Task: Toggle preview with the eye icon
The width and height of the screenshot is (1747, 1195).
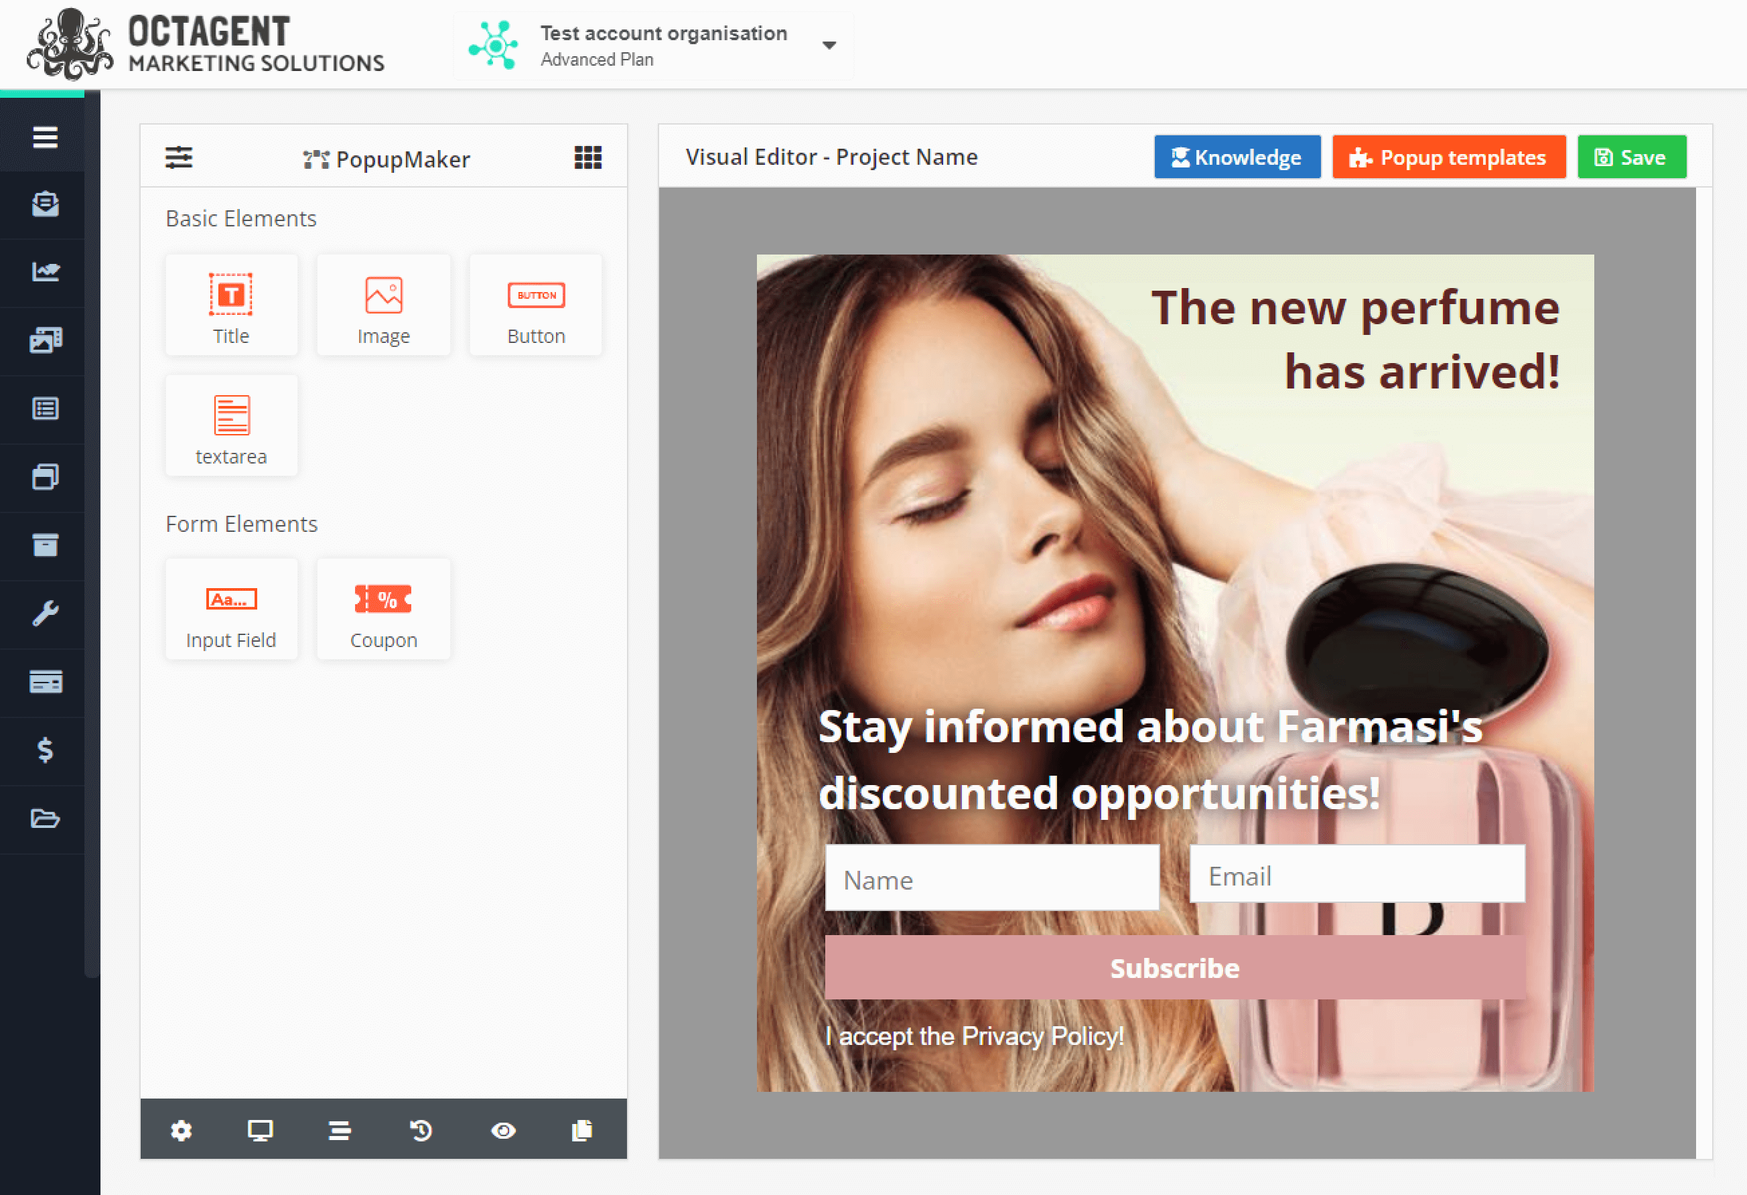Action: click(503, 1129)
